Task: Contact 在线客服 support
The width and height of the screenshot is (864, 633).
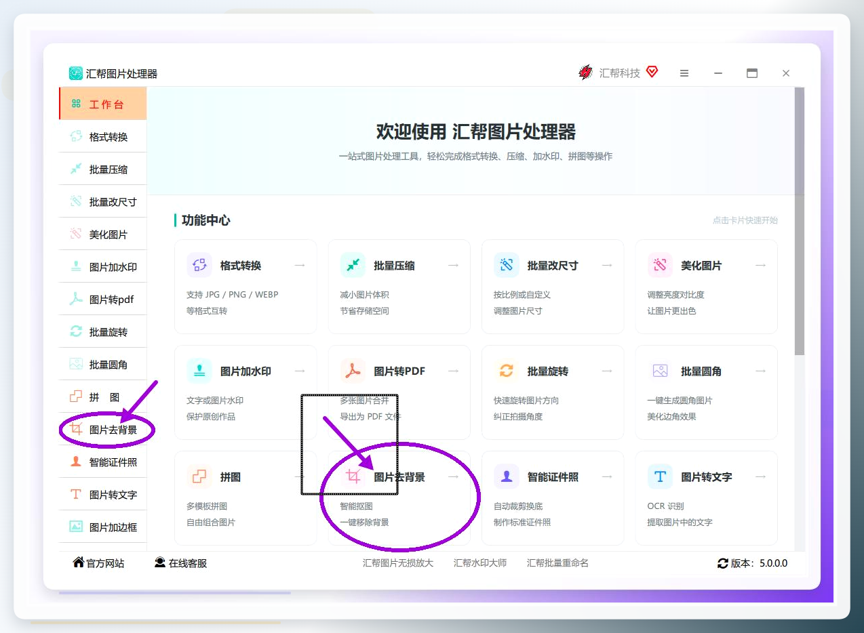Action: tap(180, 563)
